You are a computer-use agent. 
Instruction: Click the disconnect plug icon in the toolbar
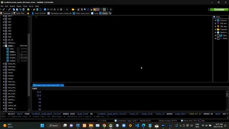[x=9, y=10]
